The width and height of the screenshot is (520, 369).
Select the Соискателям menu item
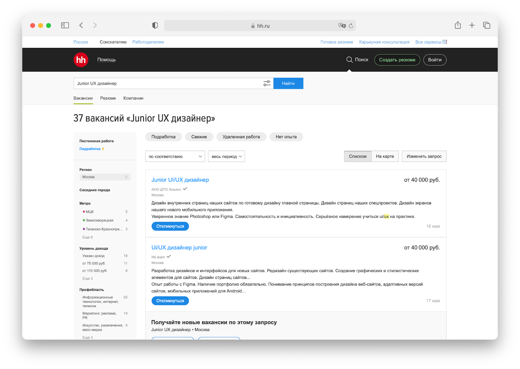tap(113, 42)
